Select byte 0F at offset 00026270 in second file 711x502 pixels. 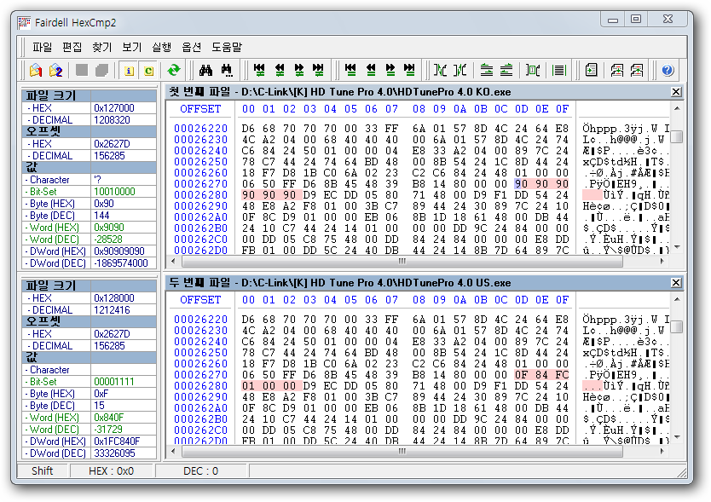521,373
